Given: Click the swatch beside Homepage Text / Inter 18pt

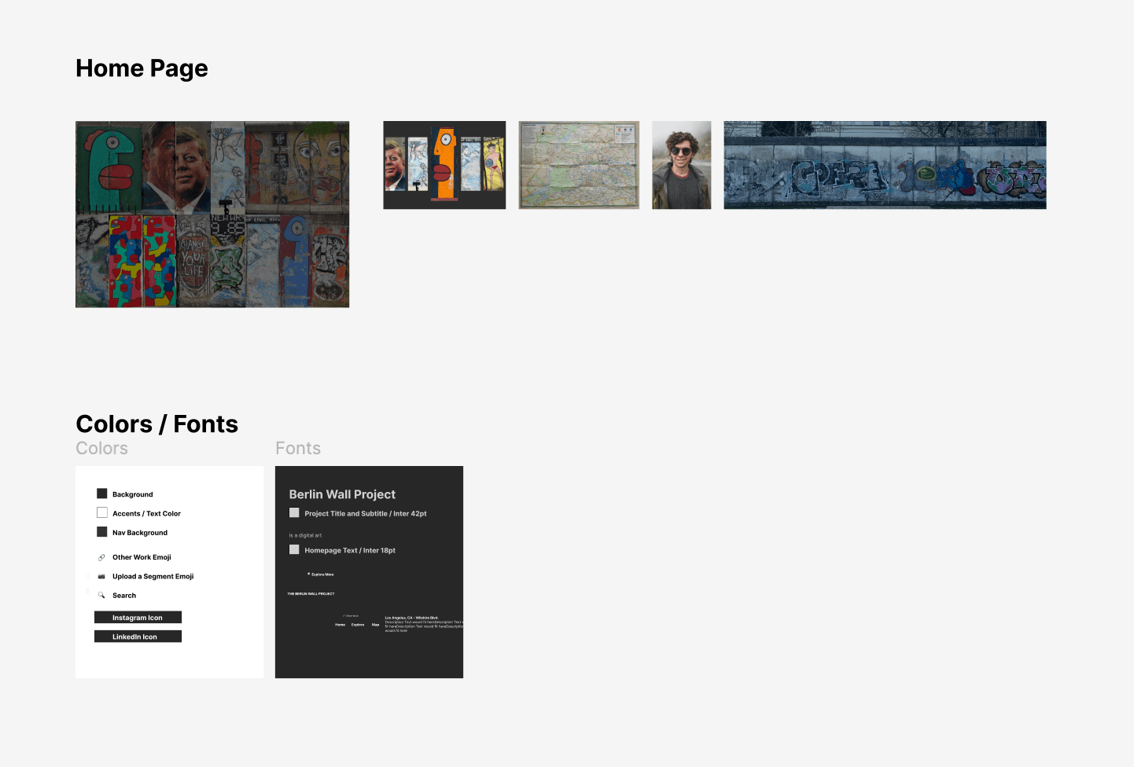Looking at the screenshot, I should click(294, 549).
